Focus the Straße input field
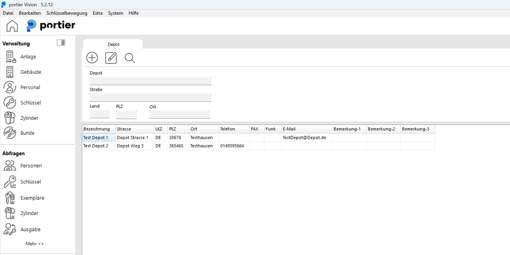The height and width of the screenshot is (255, 510). coord(150,98)
